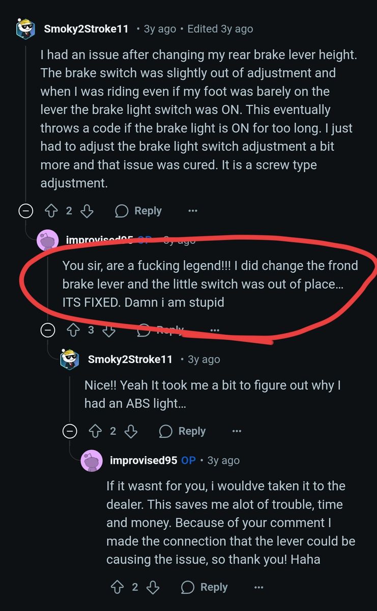Reply to the 'ABS light' comment
The height and width of the screenshot is (611, 377).
point(182,431)
